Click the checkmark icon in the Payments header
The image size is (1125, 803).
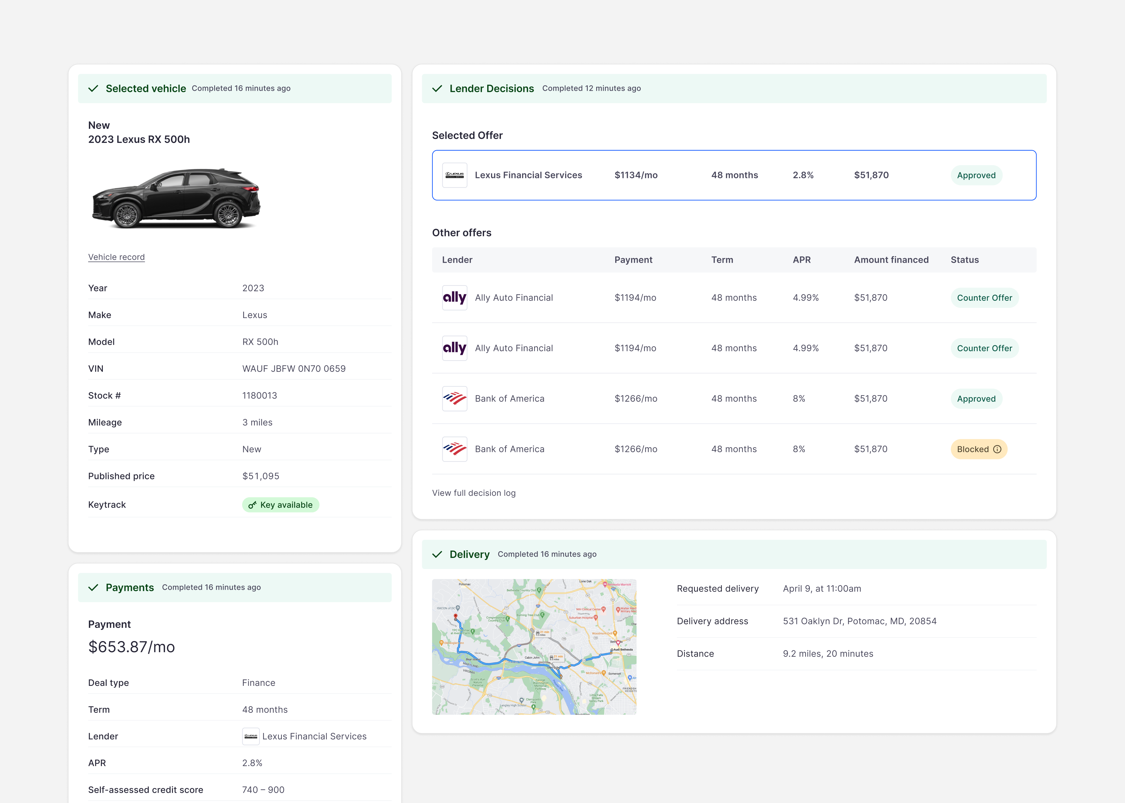tap(93, 587)
